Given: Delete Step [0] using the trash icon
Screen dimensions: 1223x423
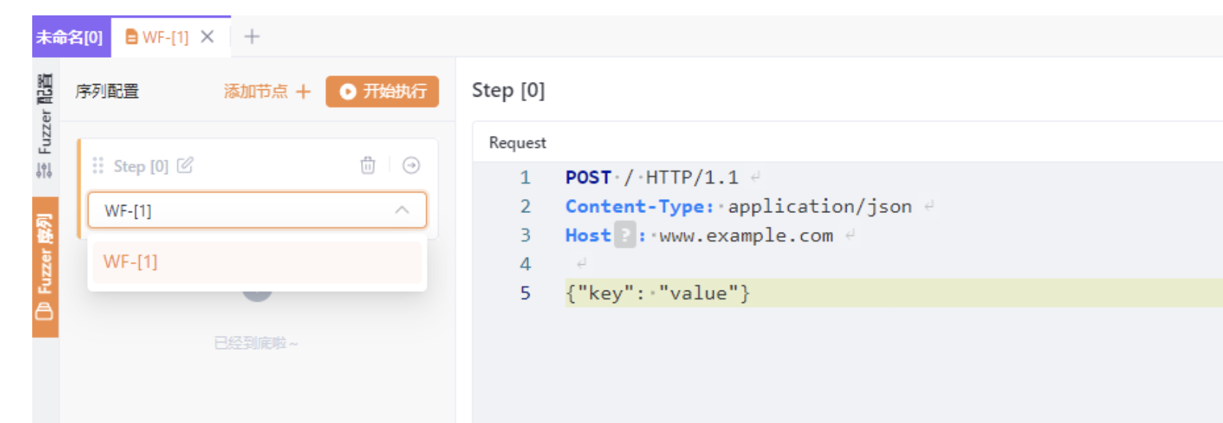Looking at the screenshot, I should (368, 165).
